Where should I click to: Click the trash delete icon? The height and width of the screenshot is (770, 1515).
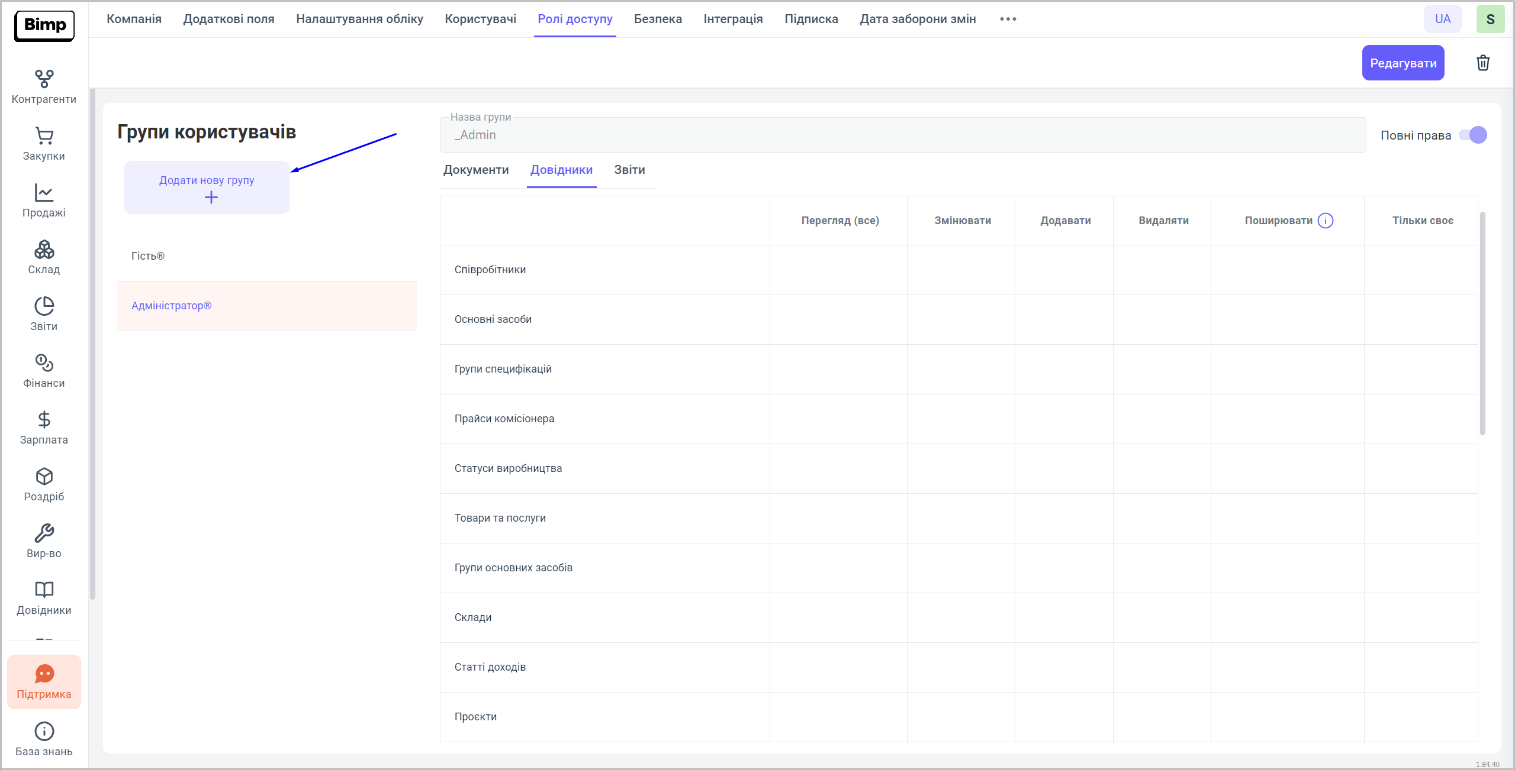click(x=1482, y=63)
